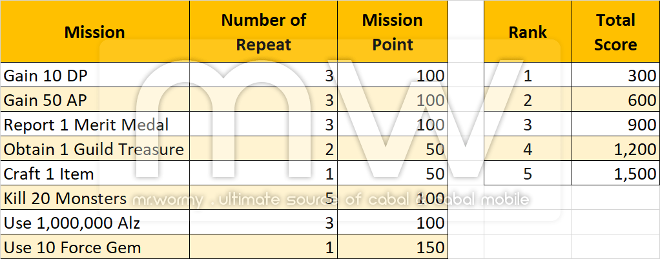Select the 150 mission point cell
This screenshot has height=259, width=660.
click(393, 247)
